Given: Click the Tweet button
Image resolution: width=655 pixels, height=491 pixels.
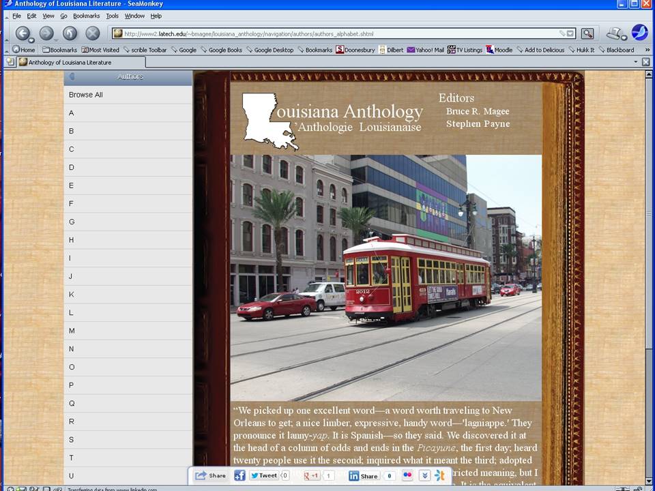Looking at the screenshot, I should (264, 475).
